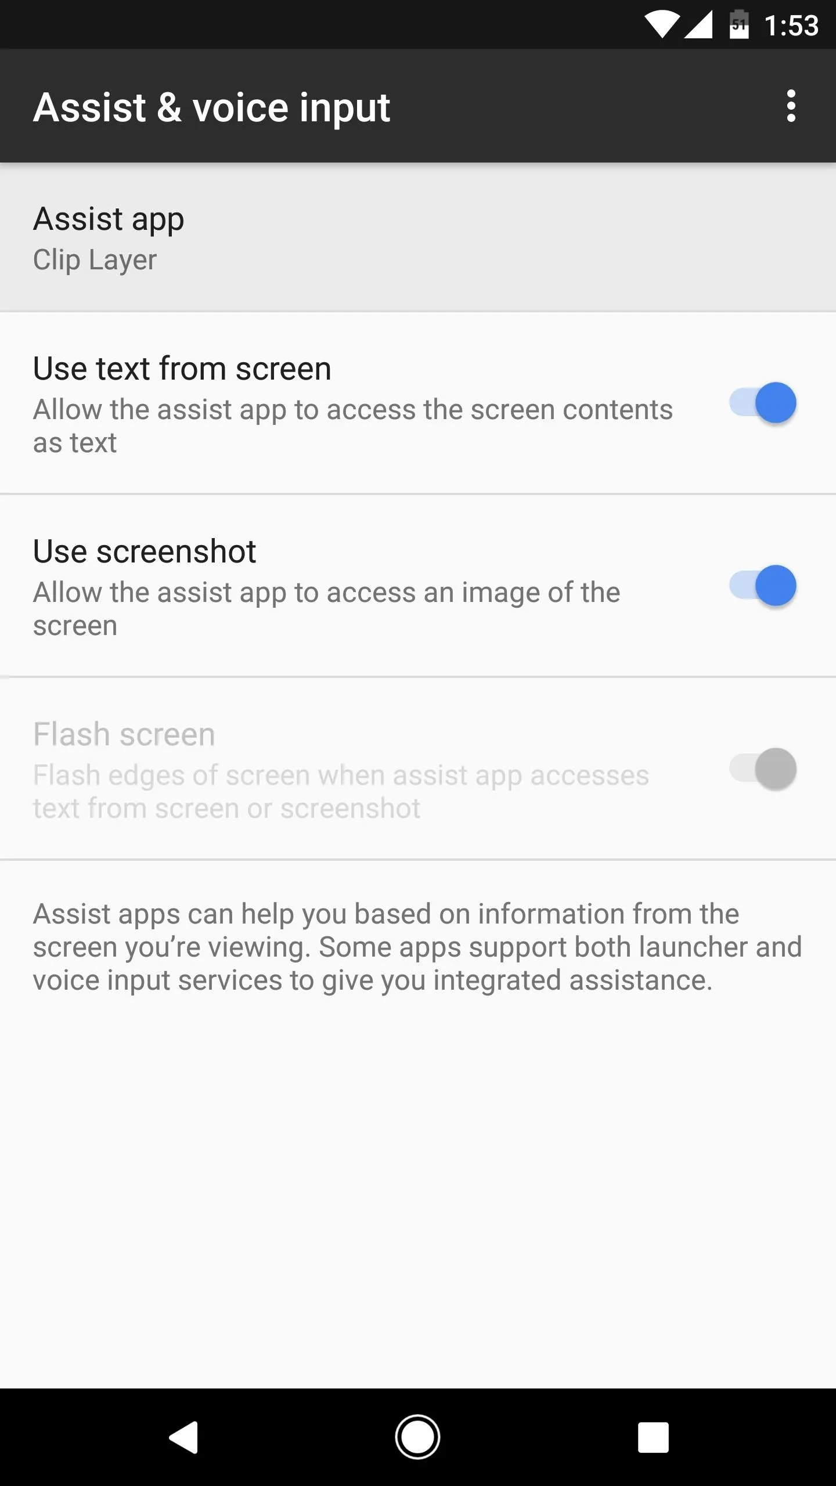Tap the cellular signal icon
The height and width of the screenshot is (1486, 836).
(698, 26)
